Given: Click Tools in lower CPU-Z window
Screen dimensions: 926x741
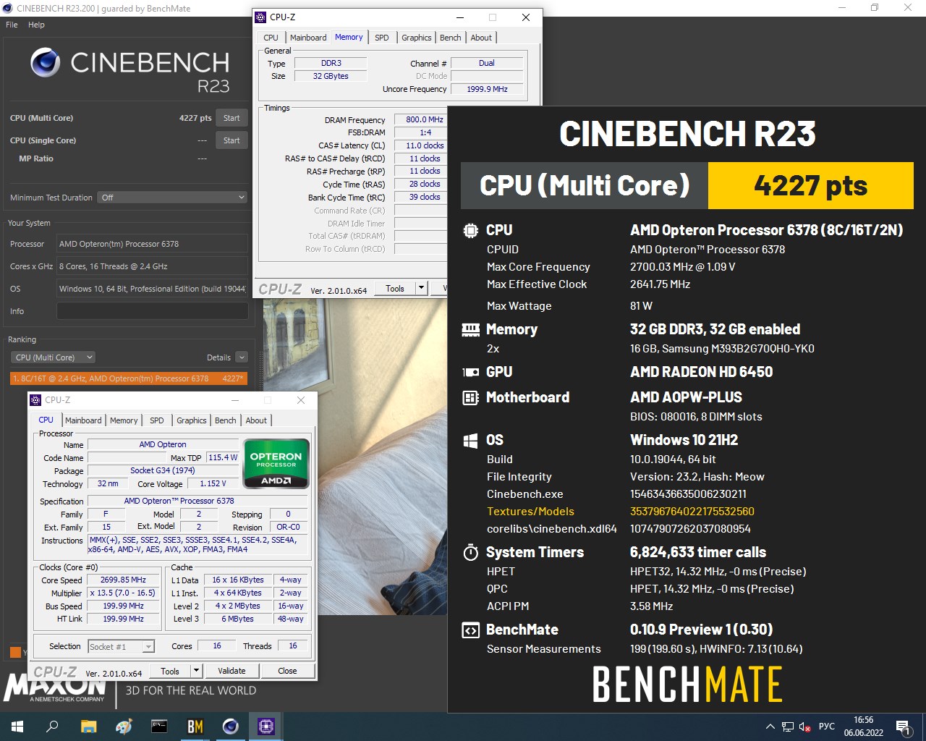Looking at the screenshot, I should pyautogui.click(x=170, y=671).
